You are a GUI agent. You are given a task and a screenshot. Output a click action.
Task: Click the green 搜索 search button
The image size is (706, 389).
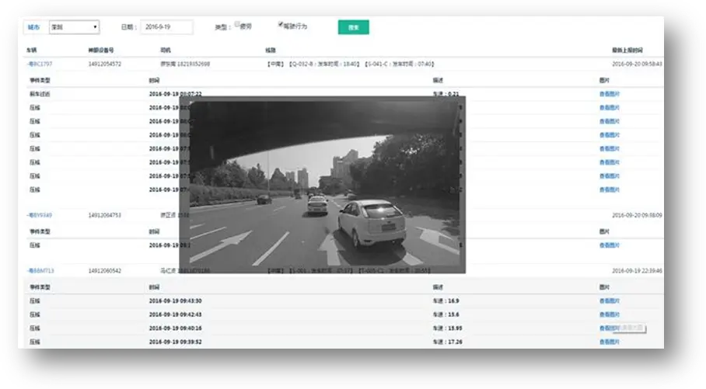(354, 27)
